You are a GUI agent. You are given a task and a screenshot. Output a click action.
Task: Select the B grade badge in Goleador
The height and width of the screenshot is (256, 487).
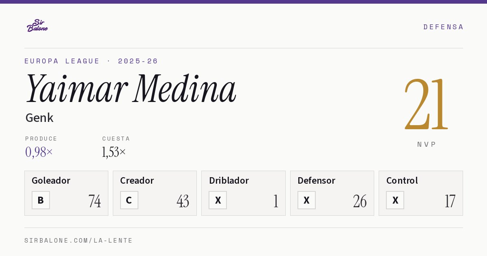click(x=41, y=200)
